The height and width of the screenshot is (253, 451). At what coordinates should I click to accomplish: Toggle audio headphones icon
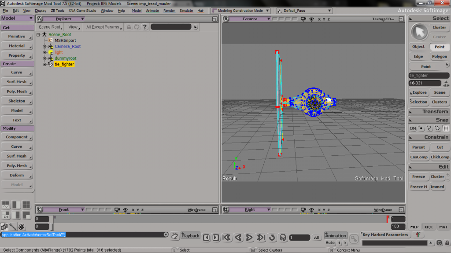(x=283, y=238)
